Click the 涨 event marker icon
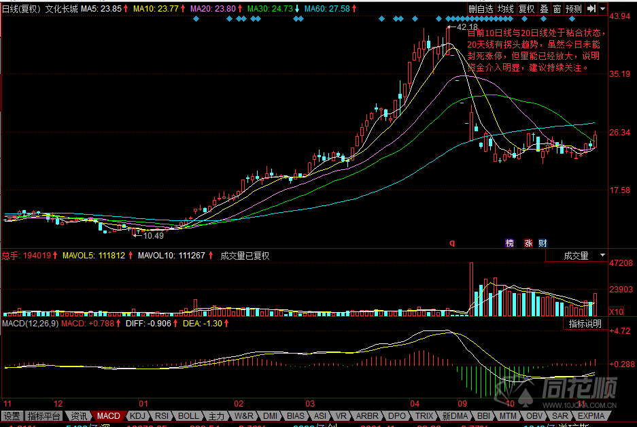Screen dimensions: 637x427 [528, 243]
